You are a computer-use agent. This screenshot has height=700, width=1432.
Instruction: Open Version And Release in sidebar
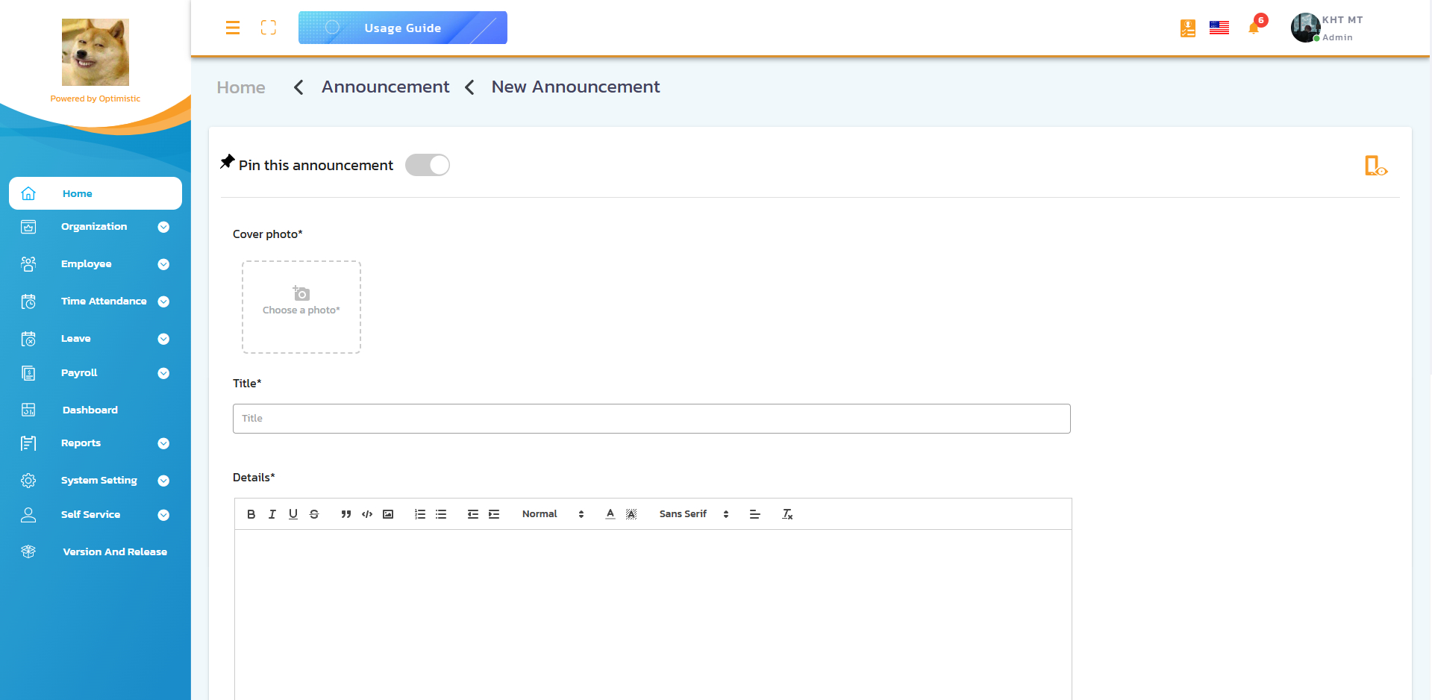(114, 551)
